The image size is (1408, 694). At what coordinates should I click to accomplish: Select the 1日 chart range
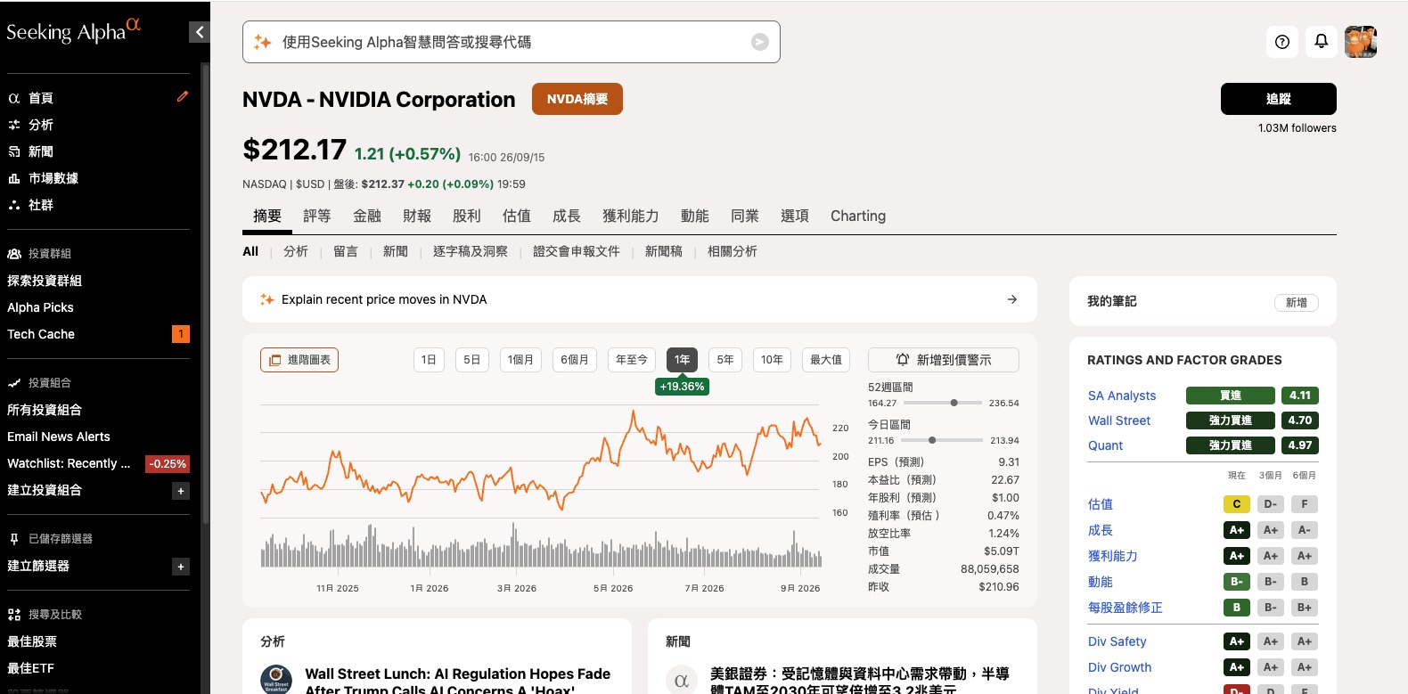[430, 360]
